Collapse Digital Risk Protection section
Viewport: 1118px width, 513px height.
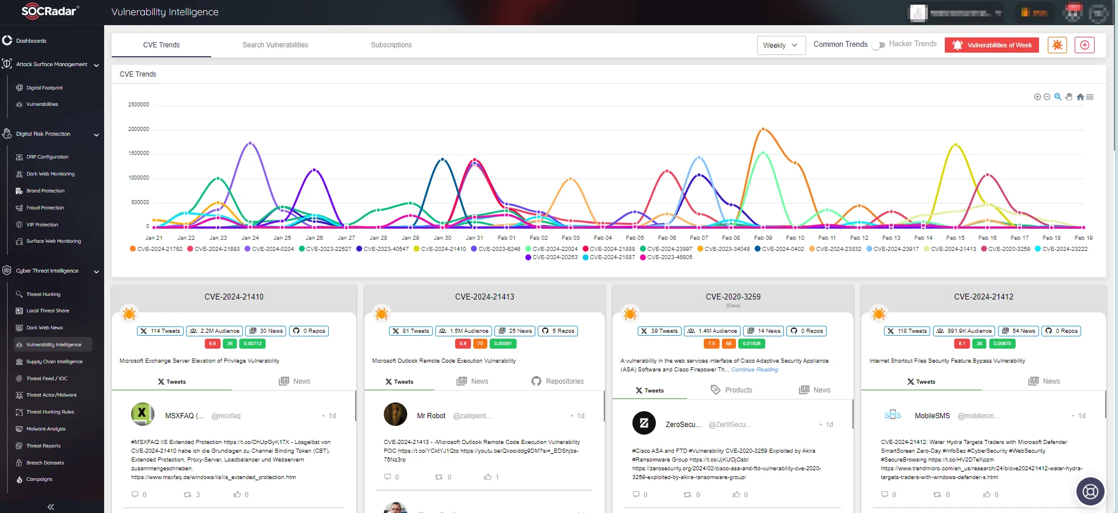[97, 135]
